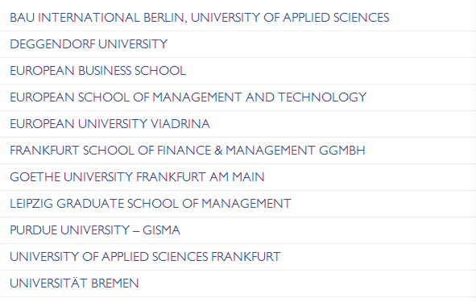
Task: Click UNIVERSITY OF APPLIED SCIENCES in first row
Action: click(x=290, y=18)
